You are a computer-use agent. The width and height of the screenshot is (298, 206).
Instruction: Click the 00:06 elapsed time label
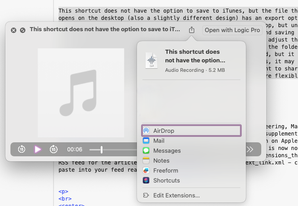75,150
